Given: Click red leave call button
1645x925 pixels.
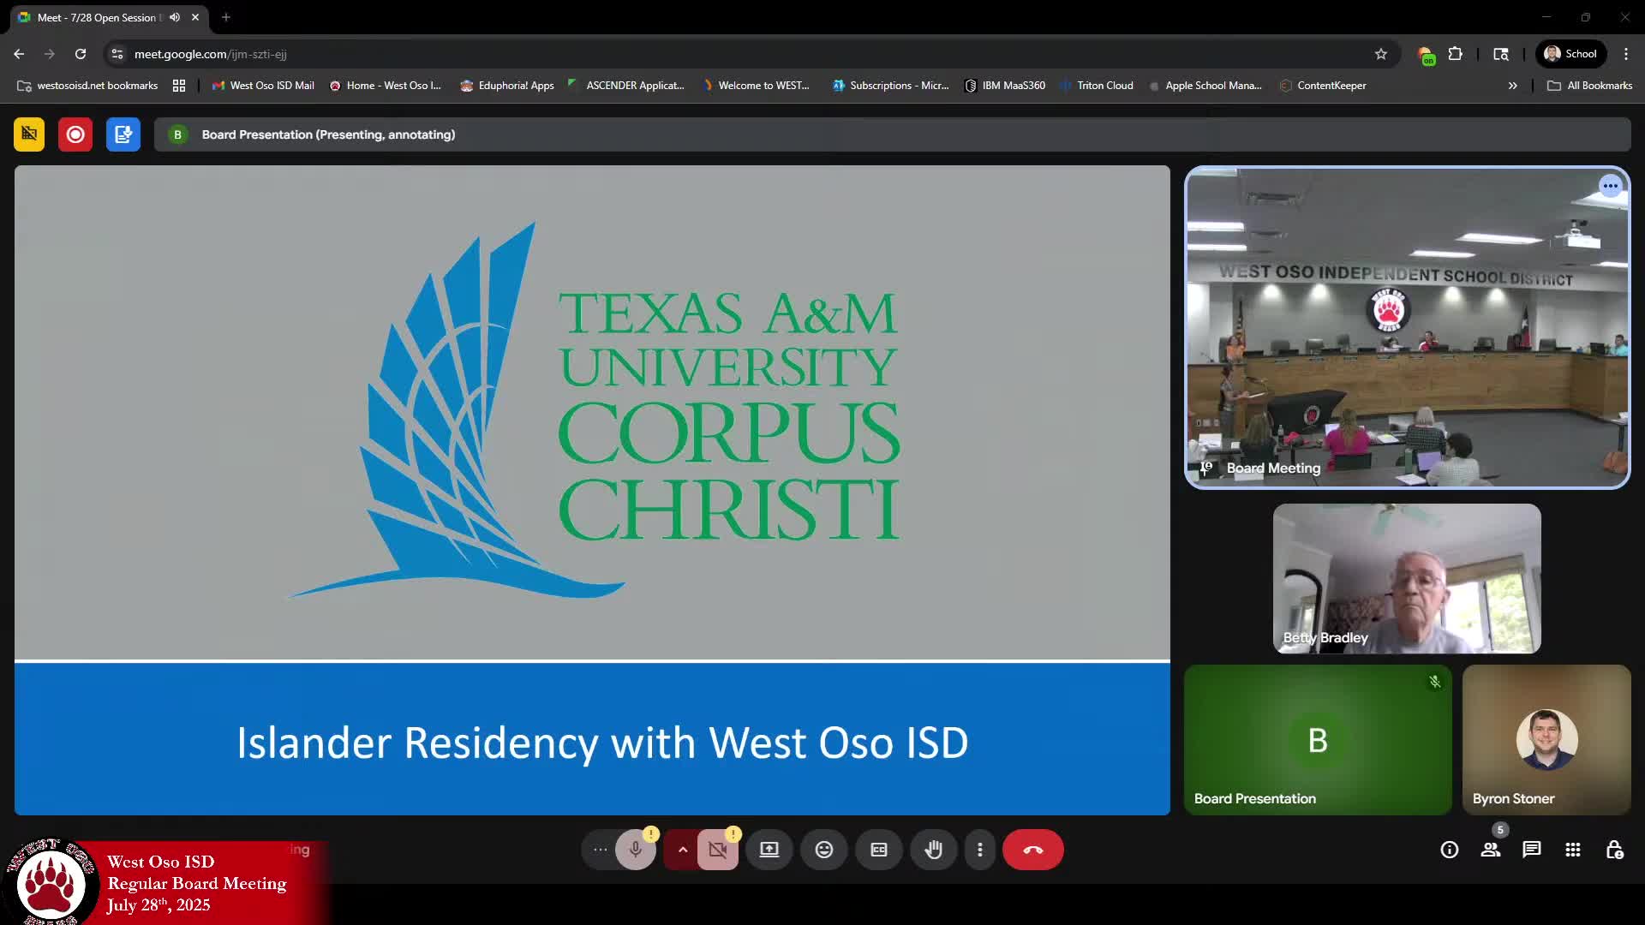Looking at the screenshot, I should pyautogui.click(x=1033, y=850).
